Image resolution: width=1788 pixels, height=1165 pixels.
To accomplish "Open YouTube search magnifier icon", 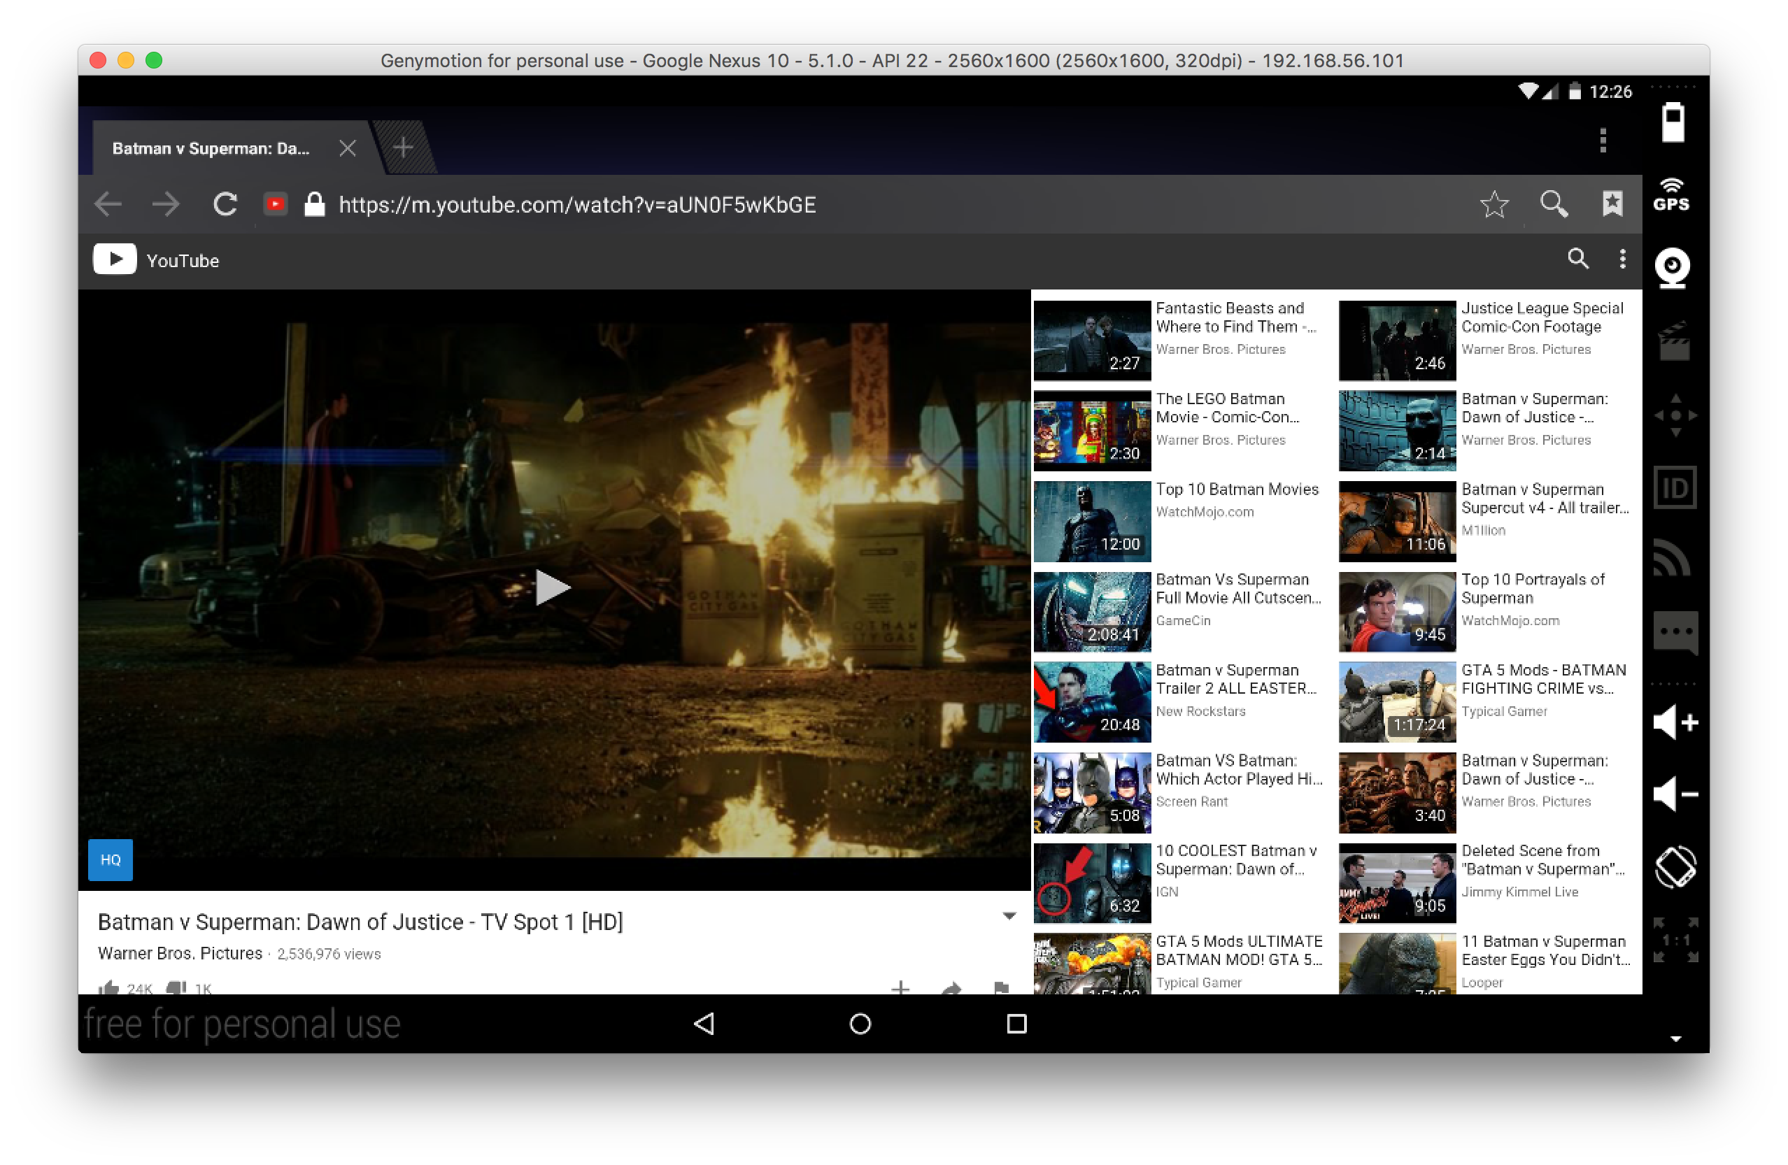I will [x=1577, y=259].
